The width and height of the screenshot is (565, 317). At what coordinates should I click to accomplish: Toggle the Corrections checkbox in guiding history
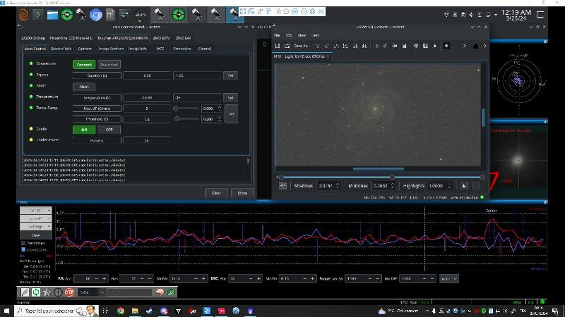click(x=23, y=249)
